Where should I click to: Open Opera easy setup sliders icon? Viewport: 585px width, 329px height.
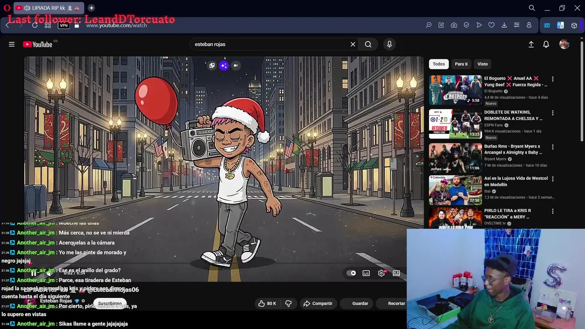(516, 25)
